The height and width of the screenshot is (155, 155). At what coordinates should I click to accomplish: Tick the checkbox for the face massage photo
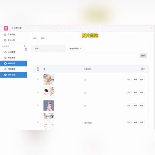coord(37,79)
